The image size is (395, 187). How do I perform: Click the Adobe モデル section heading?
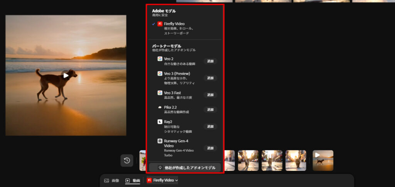click(164, 11)
